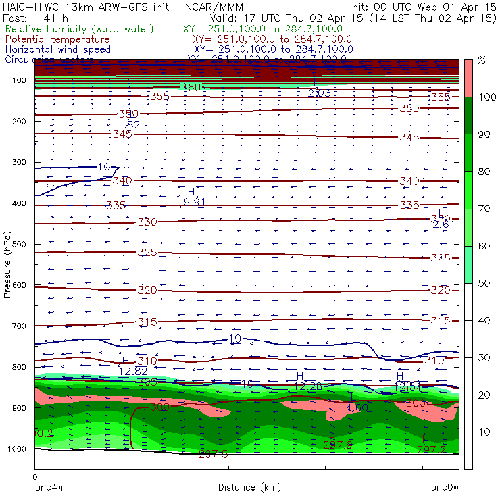Screen dimensions: 500x500
Task: Click the 'Circulation vectors' legend label
Action: [x=49, y=59]
